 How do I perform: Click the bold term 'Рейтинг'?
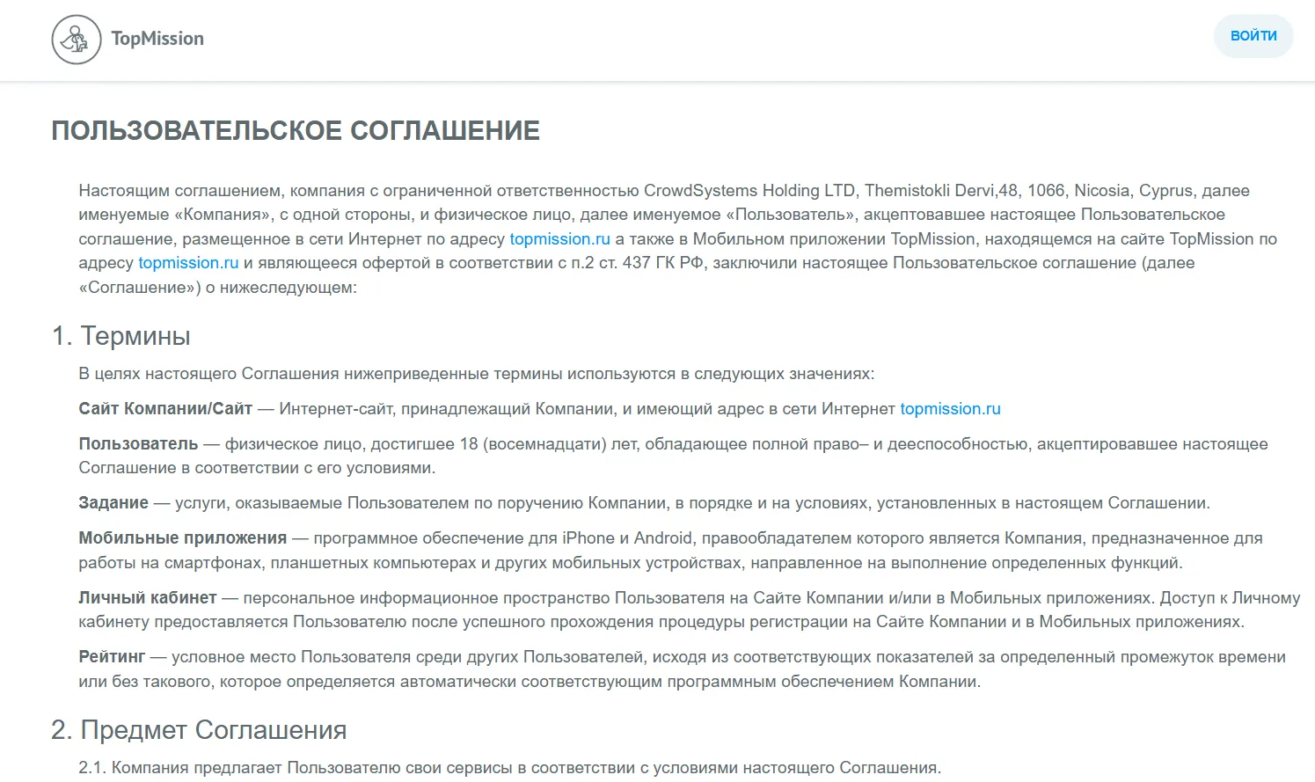(112, 657)
